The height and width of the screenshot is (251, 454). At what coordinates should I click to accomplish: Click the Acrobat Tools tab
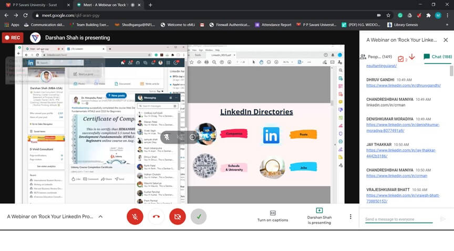point(198,55)
